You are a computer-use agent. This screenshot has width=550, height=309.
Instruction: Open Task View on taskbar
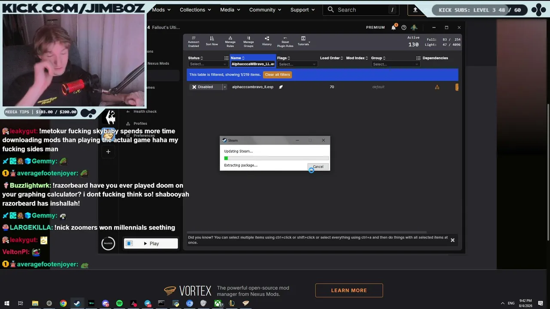[20, 303]
